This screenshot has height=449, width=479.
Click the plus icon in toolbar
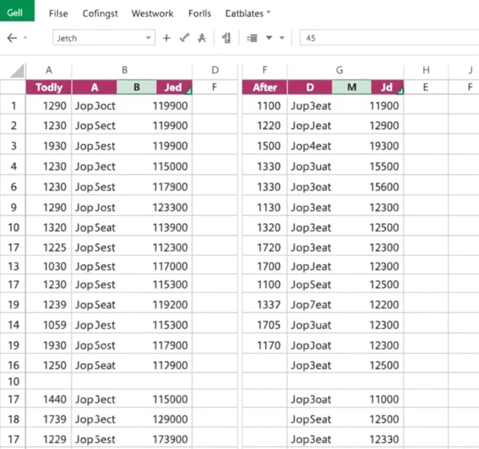click(166, 38)
